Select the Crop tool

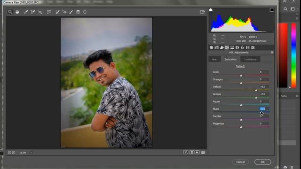(x=49, y=12)
